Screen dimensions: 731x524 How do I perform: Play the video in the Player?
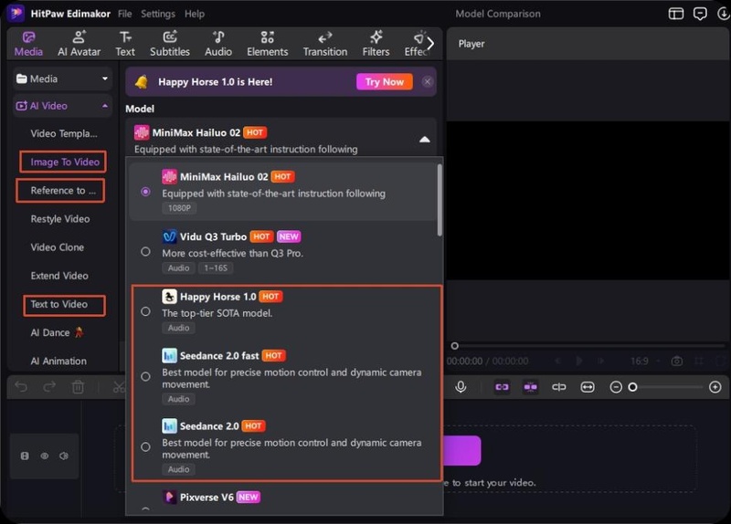[579, 361]
